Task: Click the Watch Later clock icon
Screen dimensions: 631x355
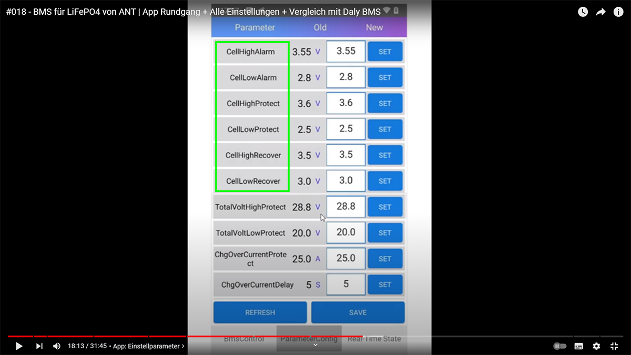Action: [x=583, y=12]
